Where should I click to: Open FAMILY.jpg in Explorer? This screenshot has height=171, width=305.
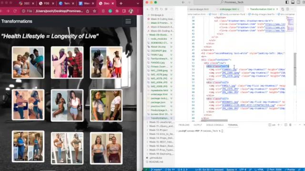coord(160,55)
